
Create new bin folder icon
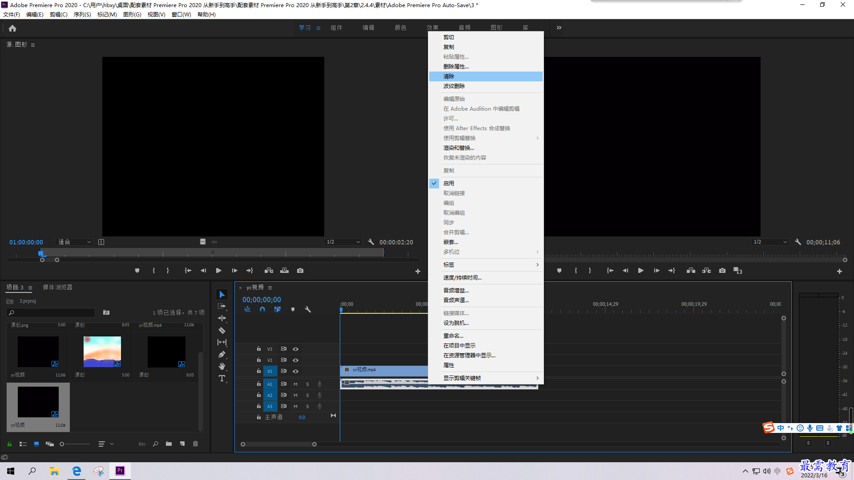click(x=169, y=444)
